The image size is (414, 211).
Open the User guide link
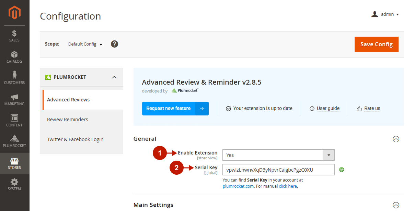tap(328, 109)
